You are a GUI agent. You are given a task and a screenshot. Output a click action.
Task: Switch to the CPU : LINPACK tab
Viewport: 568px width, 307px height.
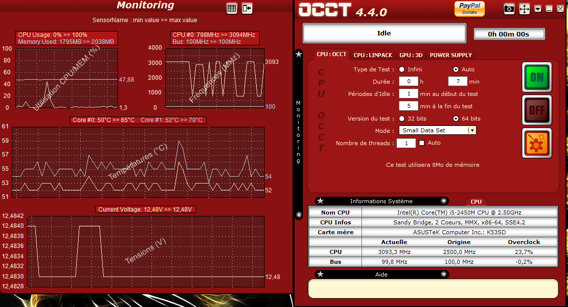(x=373, y=55)
